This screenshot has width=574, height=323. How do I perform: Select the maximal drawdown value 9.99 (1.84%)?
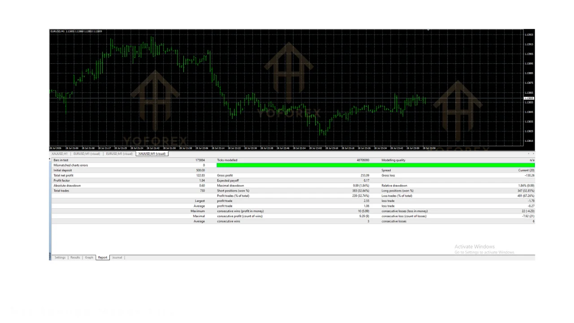(x=361, y=186)
